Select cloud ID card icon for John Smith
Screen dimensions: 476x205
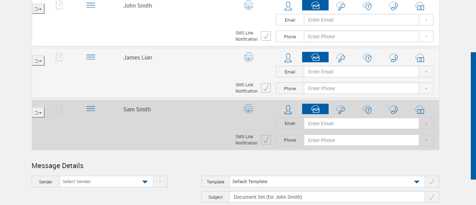tap(420, 6)
